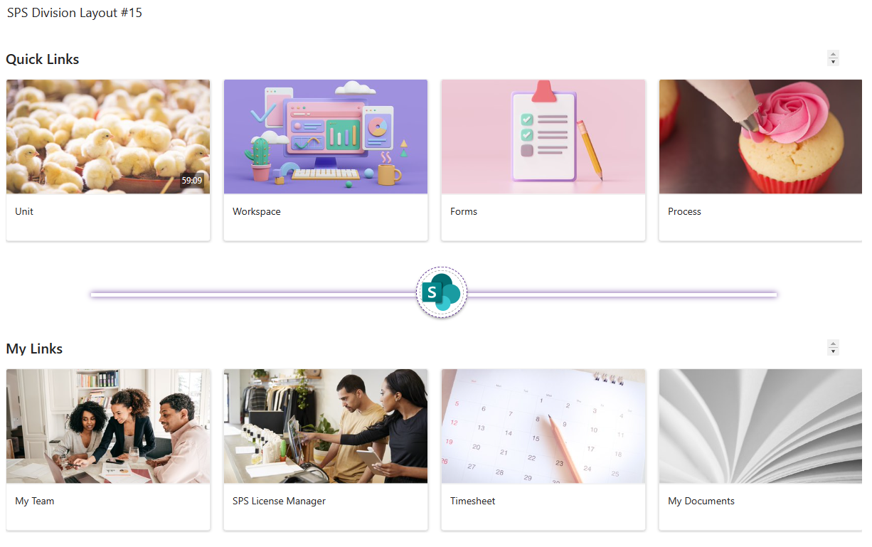Open the SPS License Manager photo

326,426
